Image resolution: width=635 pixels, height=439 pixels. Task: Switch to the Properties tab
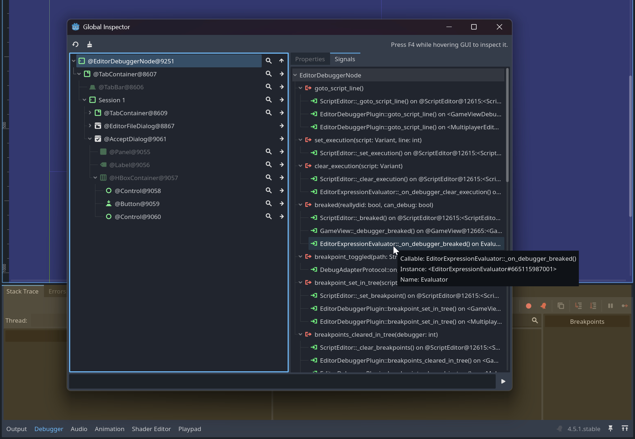click(310, 59)
